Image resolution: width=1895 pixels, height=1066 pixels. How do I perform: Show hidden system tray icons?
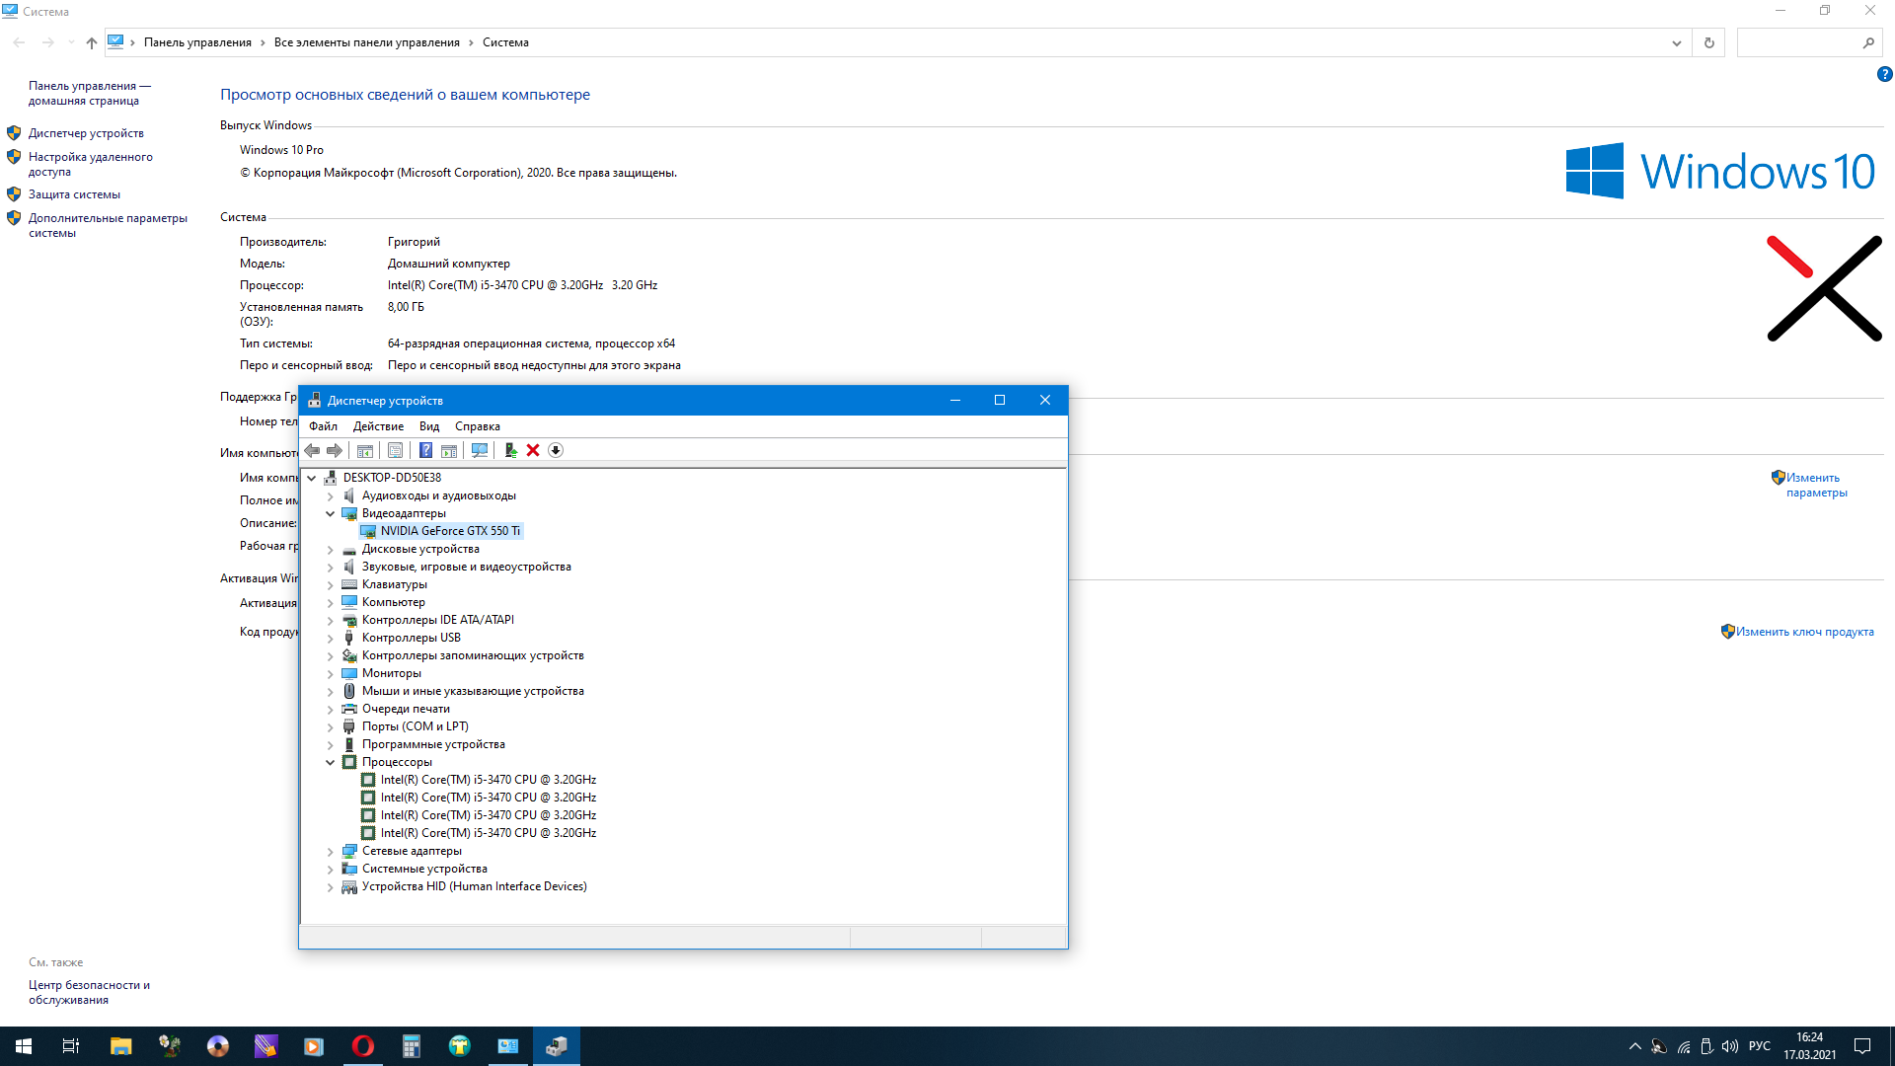[1635, 1046]
